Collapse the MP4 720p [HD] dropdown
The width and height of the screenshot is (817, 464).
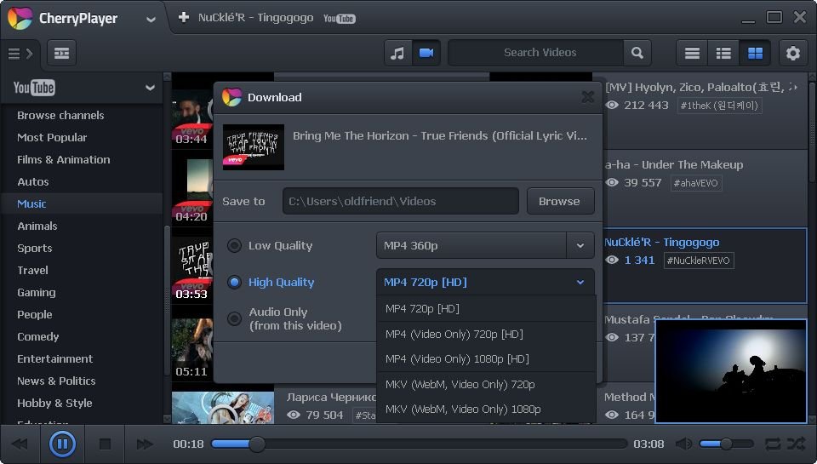[x=580, y=283]
